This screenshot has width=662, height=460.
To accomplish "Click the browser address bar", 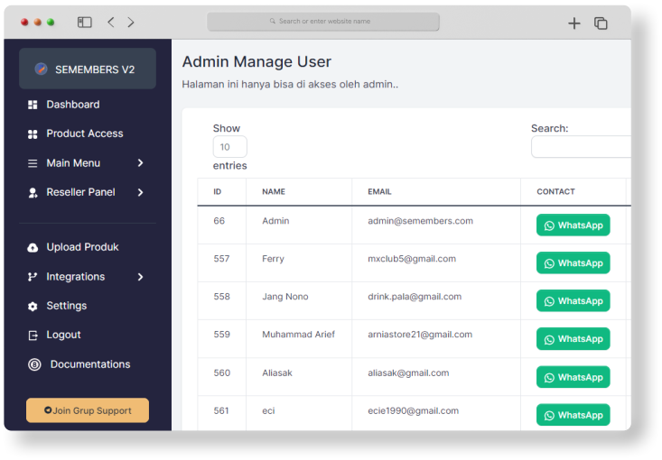I will 323,22.
